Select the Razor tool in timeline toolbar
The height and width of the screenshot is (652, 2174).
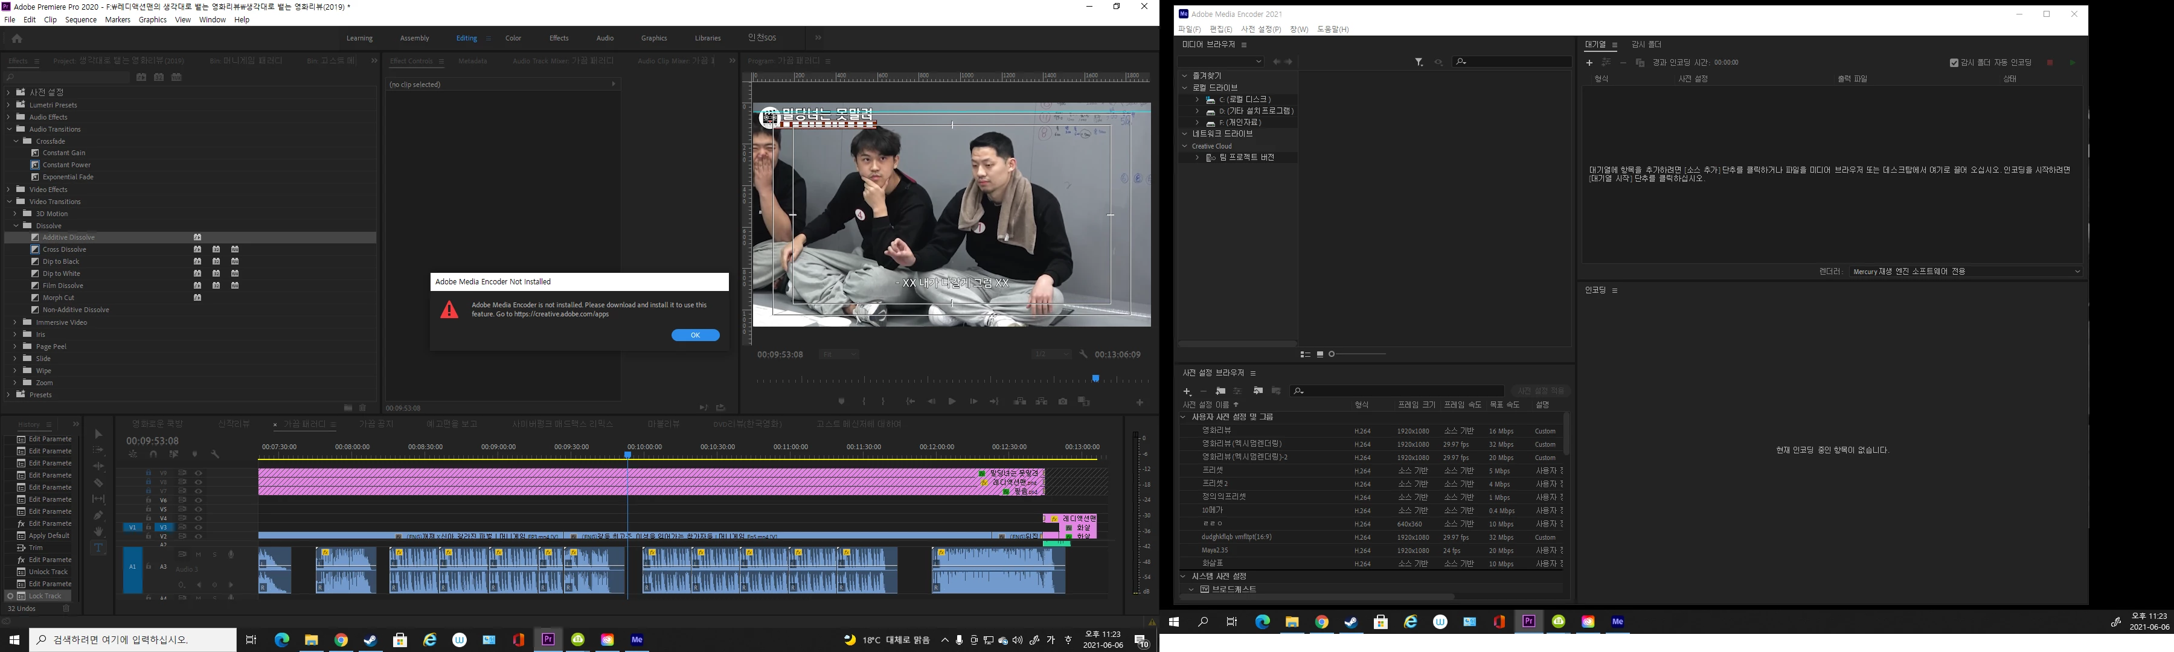tap(98, 484)
